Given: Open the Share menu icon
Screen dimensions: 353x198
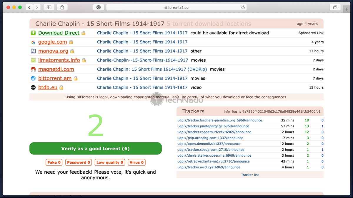Looking at the screenshot, I should [62, 7].
